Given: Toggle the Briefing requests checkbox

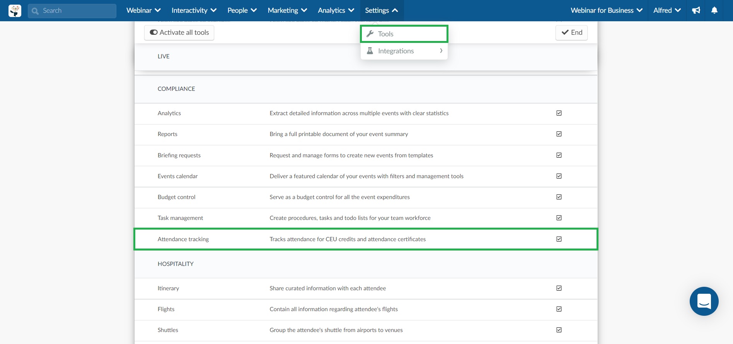Looking at the screenshot, I should (x=559, y=155).
